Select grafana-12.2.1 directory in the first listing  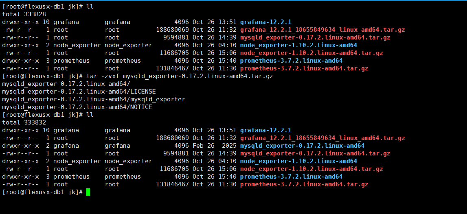pos(265,22)
